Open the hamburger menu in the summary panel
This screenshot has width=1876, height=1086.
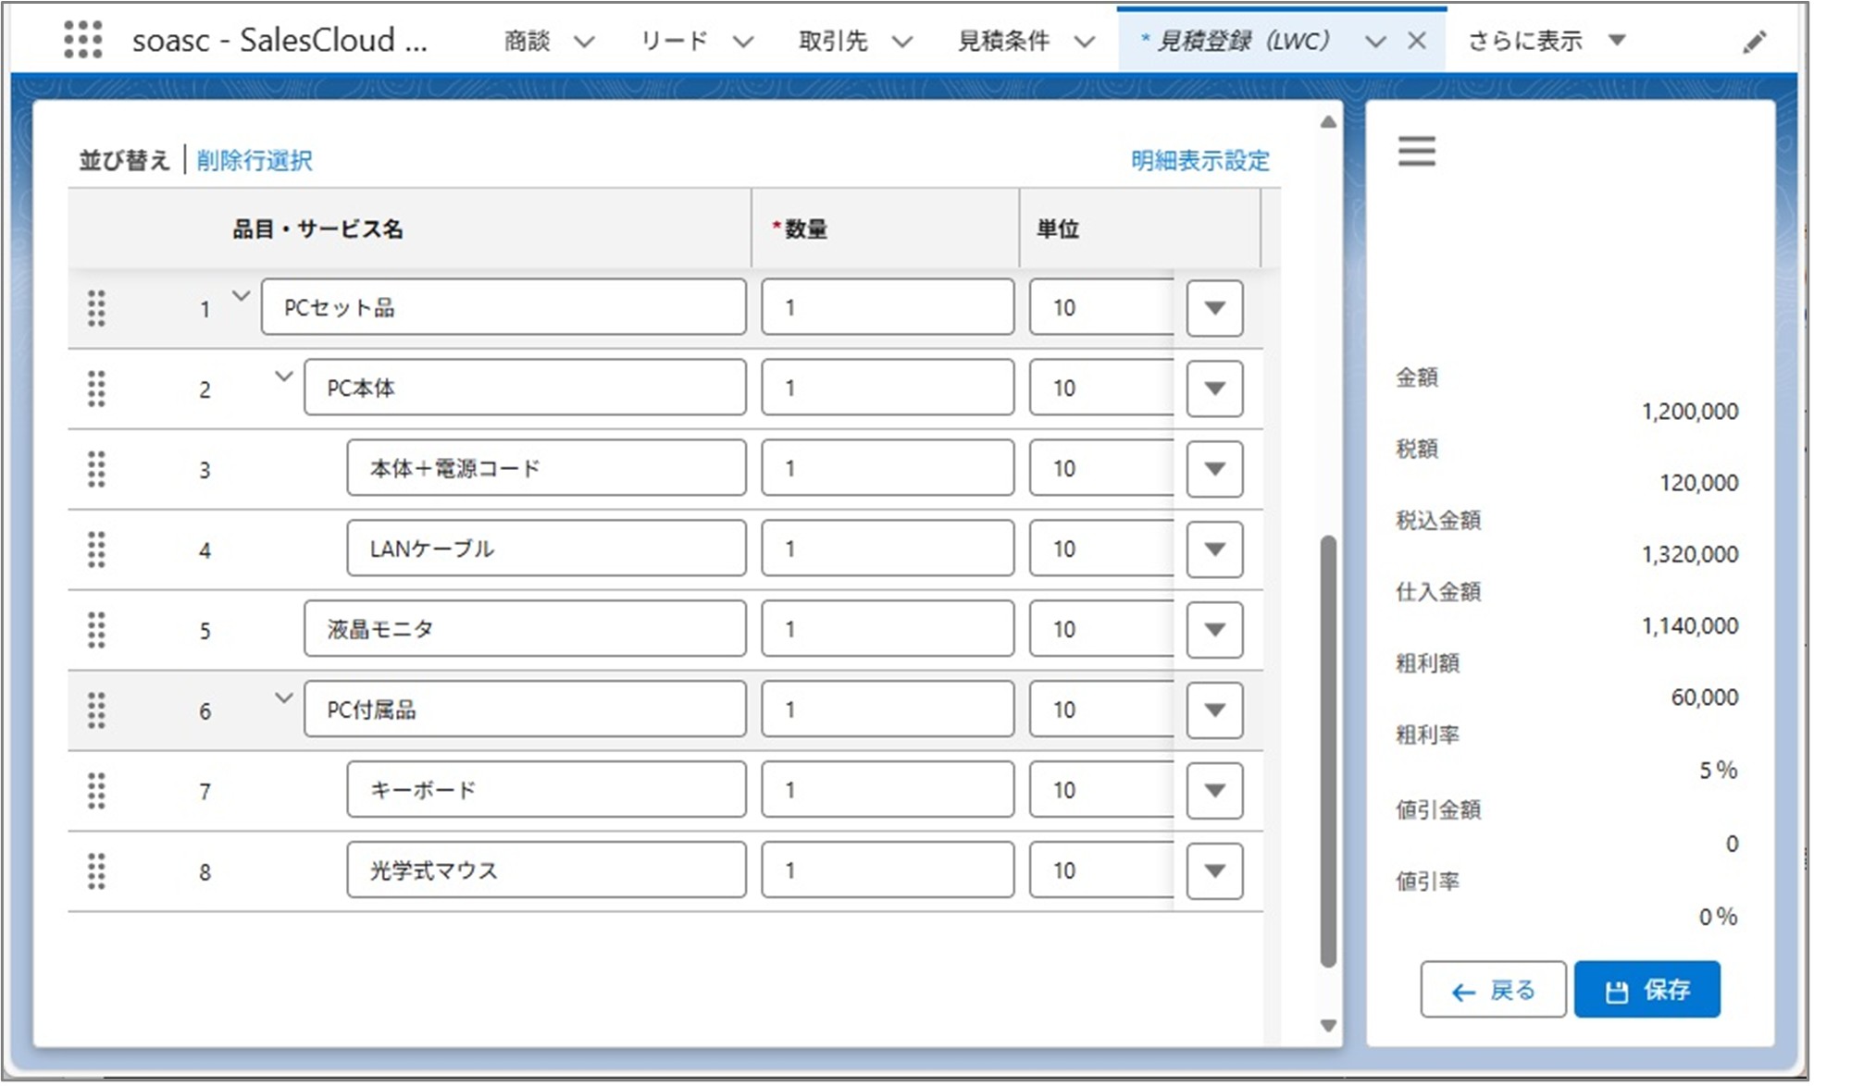click(1416, 151)
